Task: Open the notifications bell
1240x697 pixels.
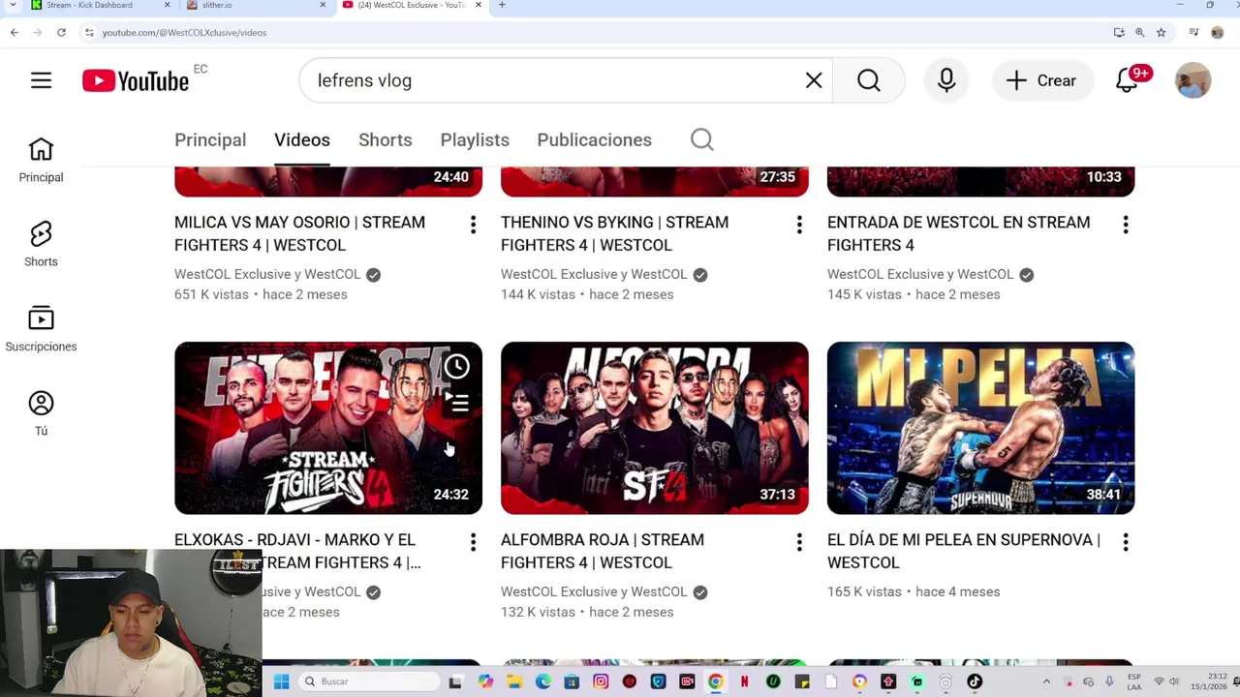Action: tap(1128, 80)
